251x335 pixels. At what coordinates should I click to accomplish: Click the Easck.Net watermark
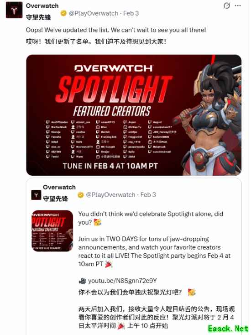228,328
